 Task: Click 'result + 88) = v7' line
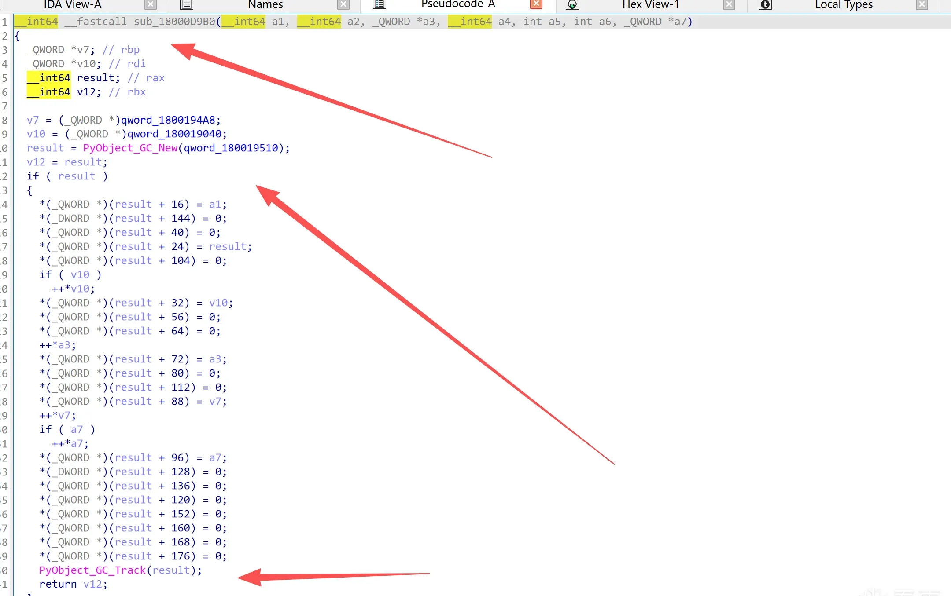133,402
